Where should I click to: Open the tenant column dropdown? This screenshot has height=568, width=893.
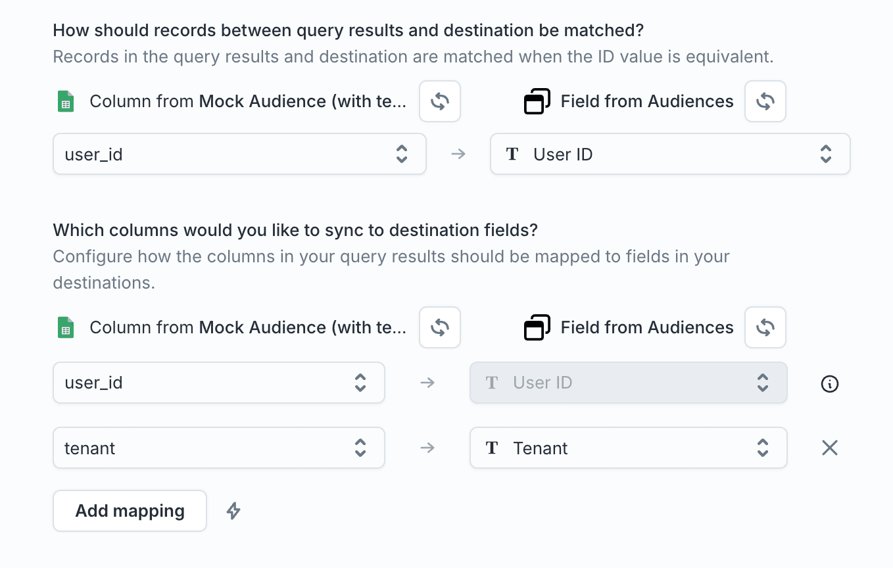pyautogui.click(x=218, y=448)
